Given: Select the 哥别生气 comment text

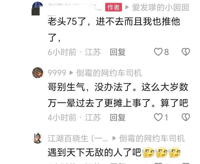Looking at the screenshot, I should click(x=118, y=95).
